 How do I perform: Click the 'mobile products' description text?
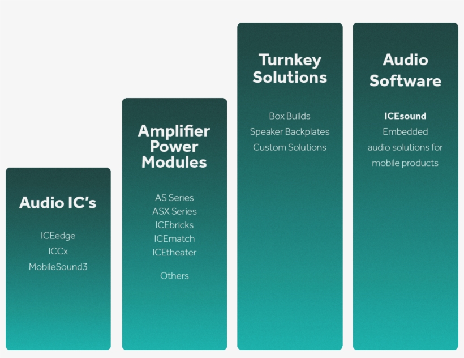(405, 163)
